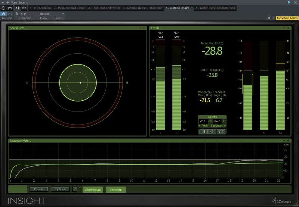
Task: Click the Momentary Max -21.5 value
Action: (205, 100)
